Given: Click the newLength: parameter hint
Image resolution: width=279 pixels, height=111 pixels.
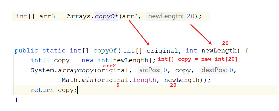Looking at the screenshot, I should coord(166,16).
